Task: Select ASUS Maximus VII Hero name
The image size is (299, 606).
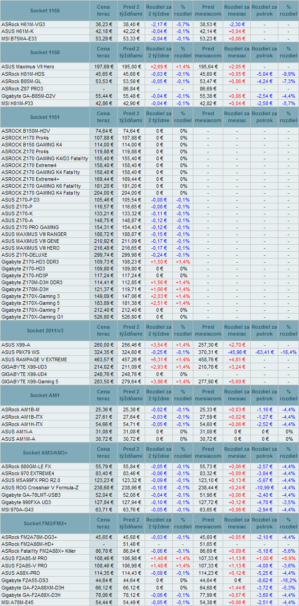Action: point(28,67)
